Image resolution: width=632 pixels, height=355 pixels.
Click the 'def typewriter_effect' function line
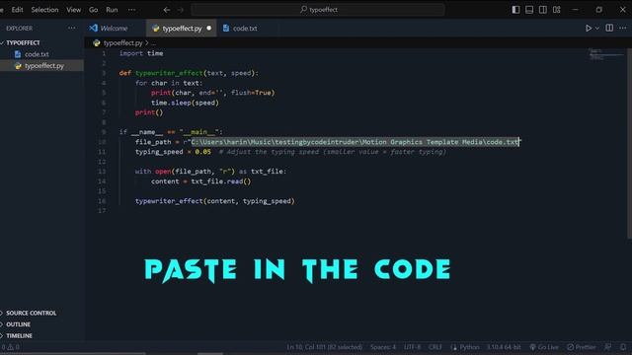(189, 73)
